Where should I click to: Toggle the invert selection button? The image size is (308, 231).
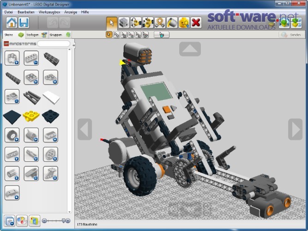click(162, 35)
